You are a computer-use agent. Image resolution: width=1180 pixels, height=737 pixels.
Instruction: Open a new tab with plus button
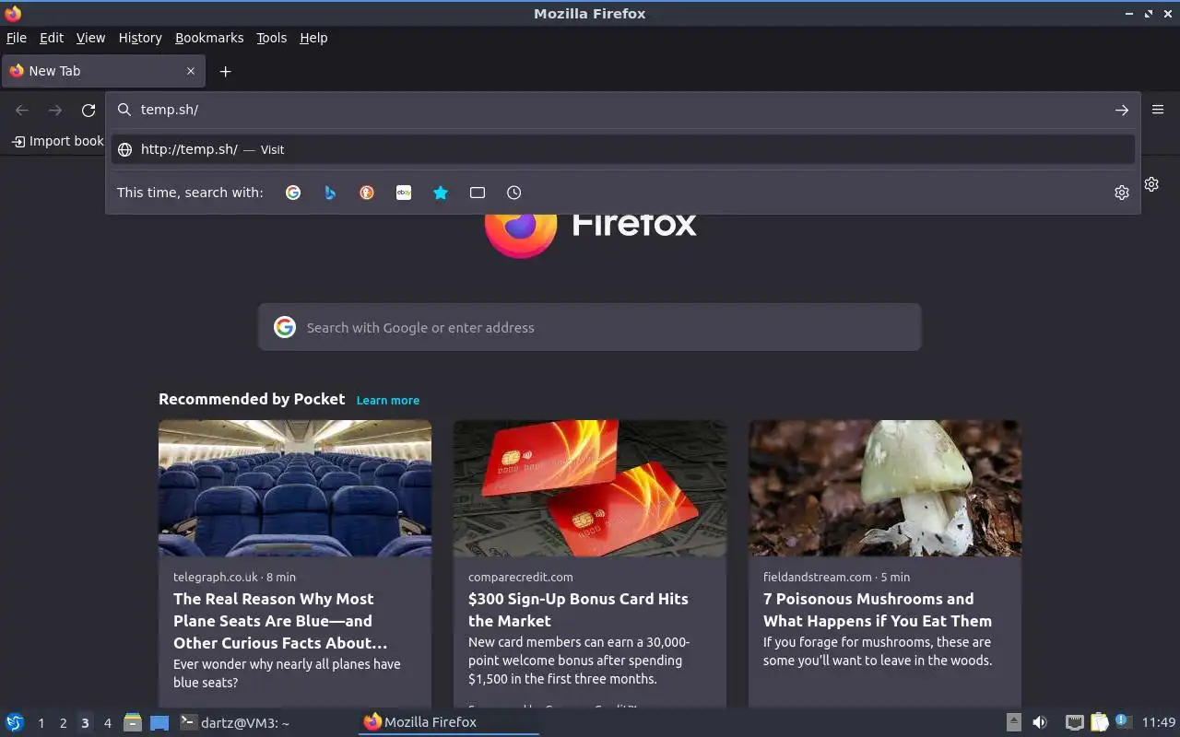pos(225,71)
